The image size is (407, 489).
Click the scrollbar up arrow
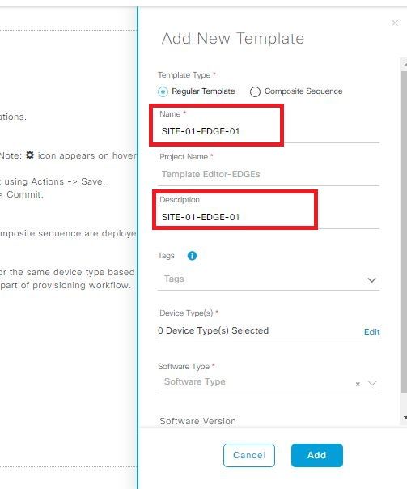(405, 64)
